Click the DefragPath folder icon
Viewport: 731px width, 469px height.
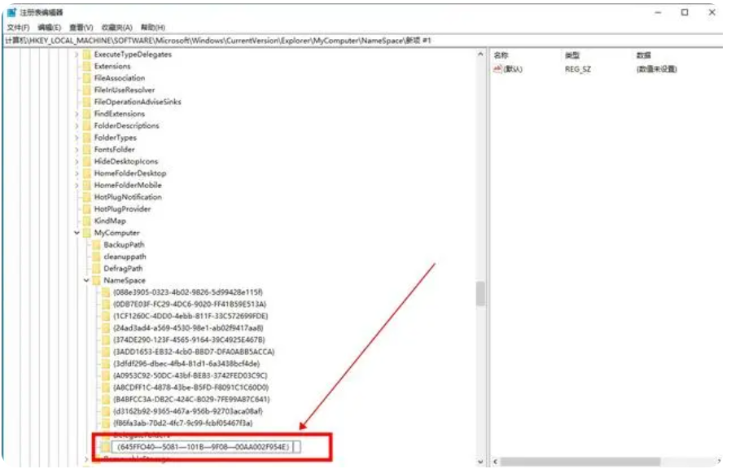[97, 269]
